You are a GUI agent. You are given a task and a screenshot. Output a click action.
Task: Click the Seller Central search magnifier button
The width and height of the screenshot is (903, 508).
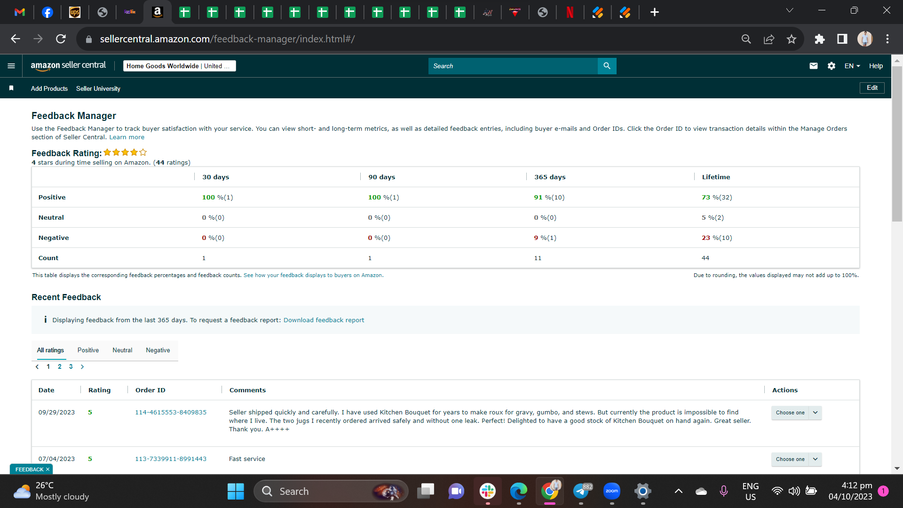(x=607, y=66)
